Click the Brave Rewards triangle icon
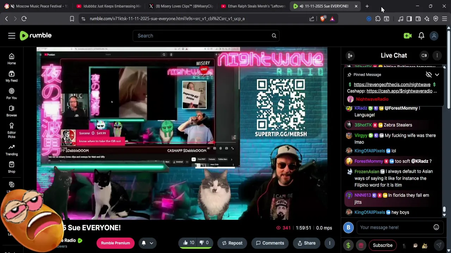The image size is (451, 253). point(332,19)
